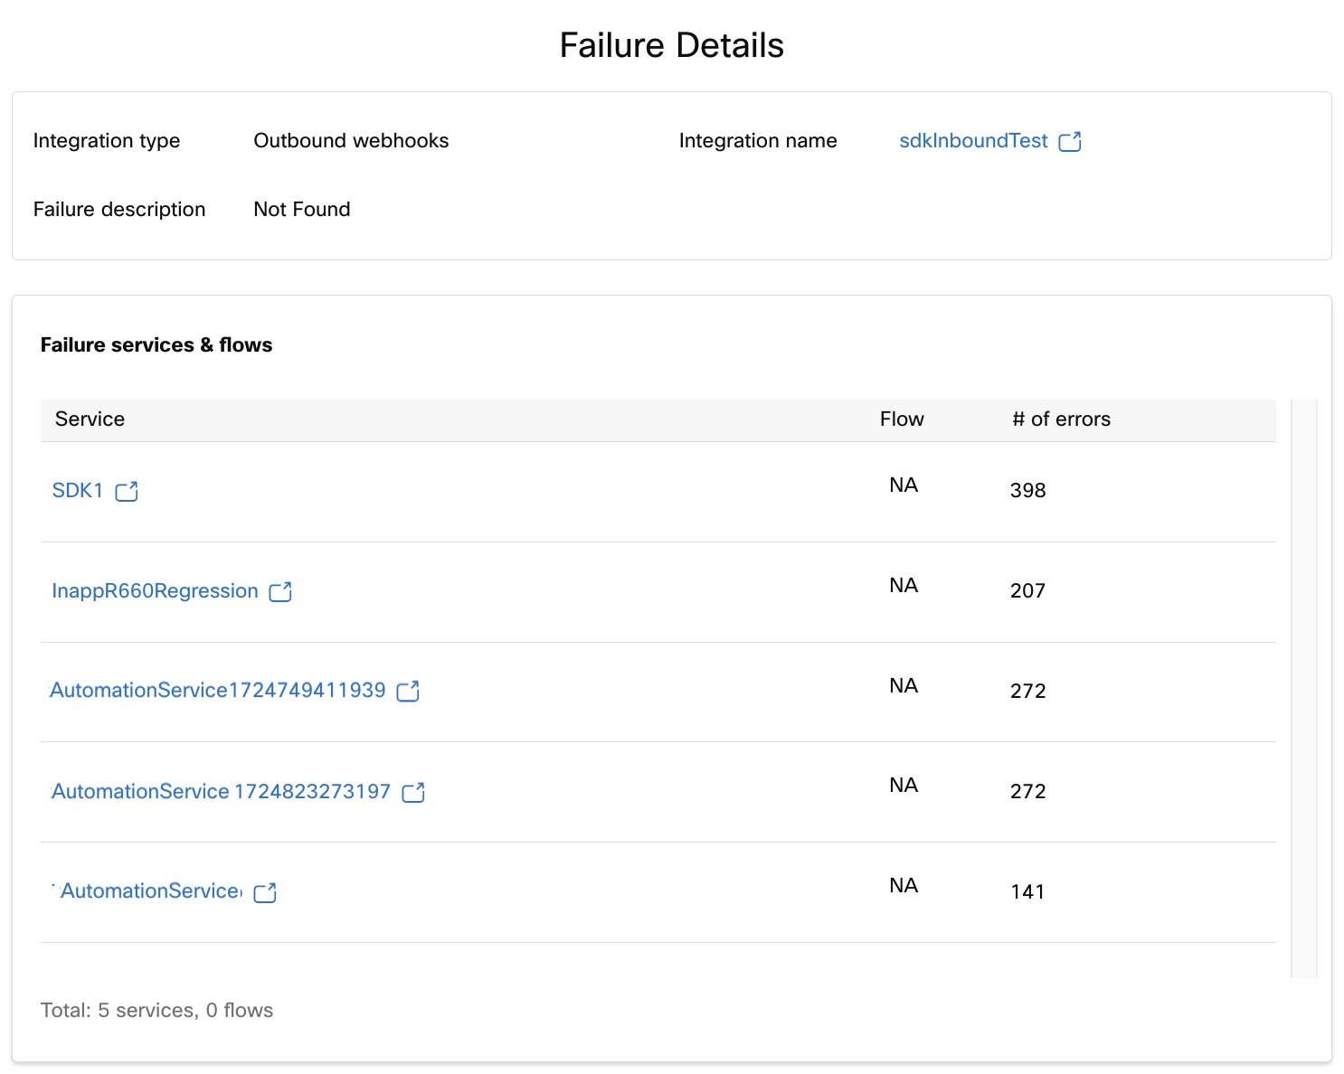Image resolution: width=1344 pixels, height=1074 pixels.
Task: Open the external link icon for InappR660Regression
Action: pos(280,591)
